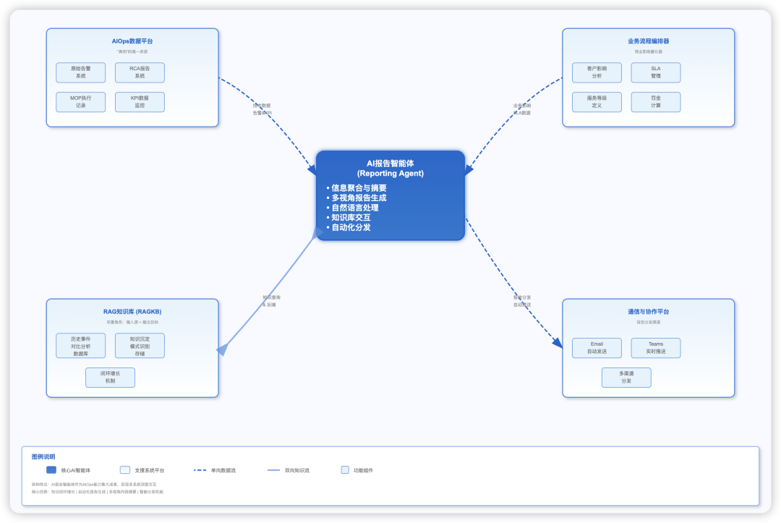Select the MOP执行记录 component box

click(81, 102)
